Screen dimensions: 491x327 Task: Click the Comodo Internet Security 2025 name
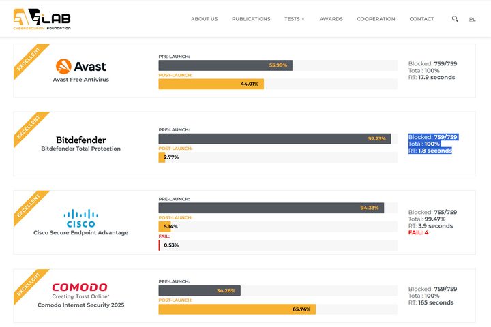point(80,305)
